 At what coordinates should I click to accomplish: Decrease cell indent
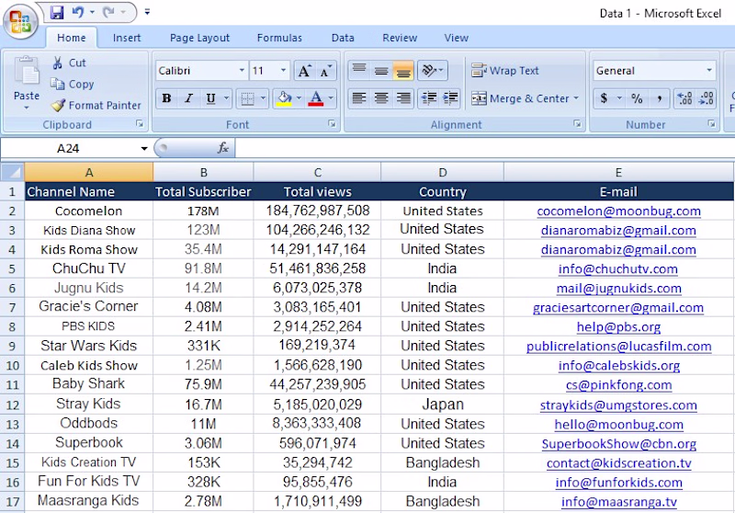pos(429,98)
